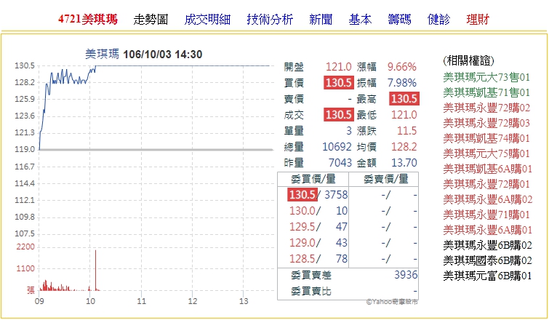The height and width of the screenshot is (320, 549).
Task: Switch to the 成交明細 tab
Action: (x=207, y=19)
